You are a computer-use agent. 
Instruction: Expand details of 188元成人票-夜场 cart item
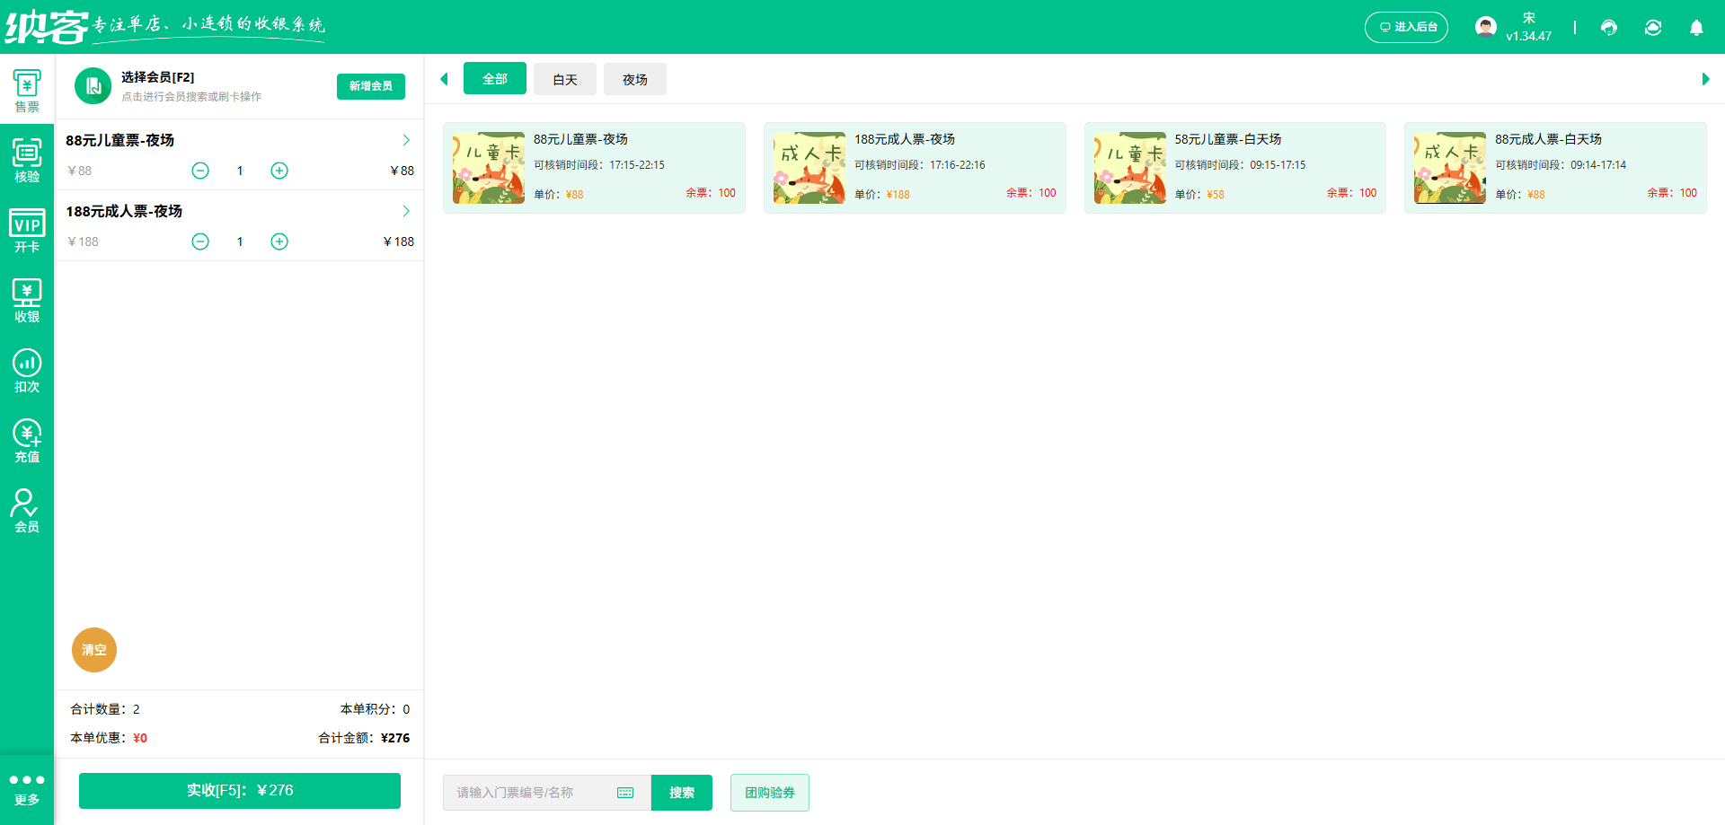[x=405, y=211]
